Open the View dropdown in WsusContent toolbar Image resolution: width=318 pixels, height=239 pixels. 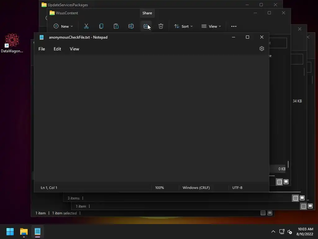point(211,26)
